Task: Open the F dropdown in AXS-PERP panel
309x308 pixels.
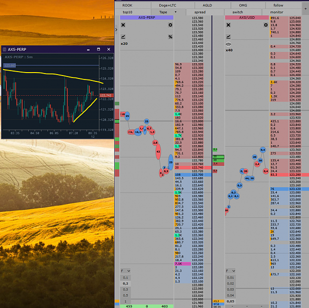Action: pyautogui.click(x=126, y=271)
